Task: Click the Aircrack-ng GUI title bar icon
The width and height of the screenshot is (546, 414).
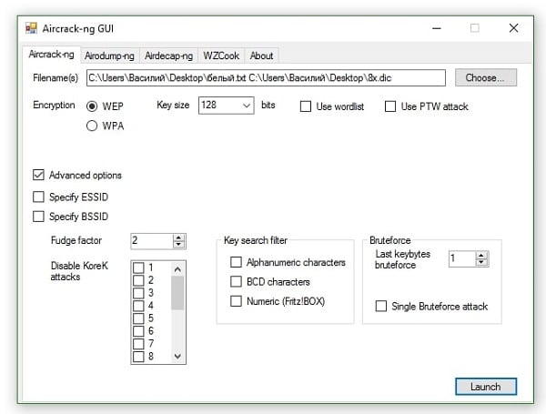Action: pyautogui.click(x=31, y=28)
